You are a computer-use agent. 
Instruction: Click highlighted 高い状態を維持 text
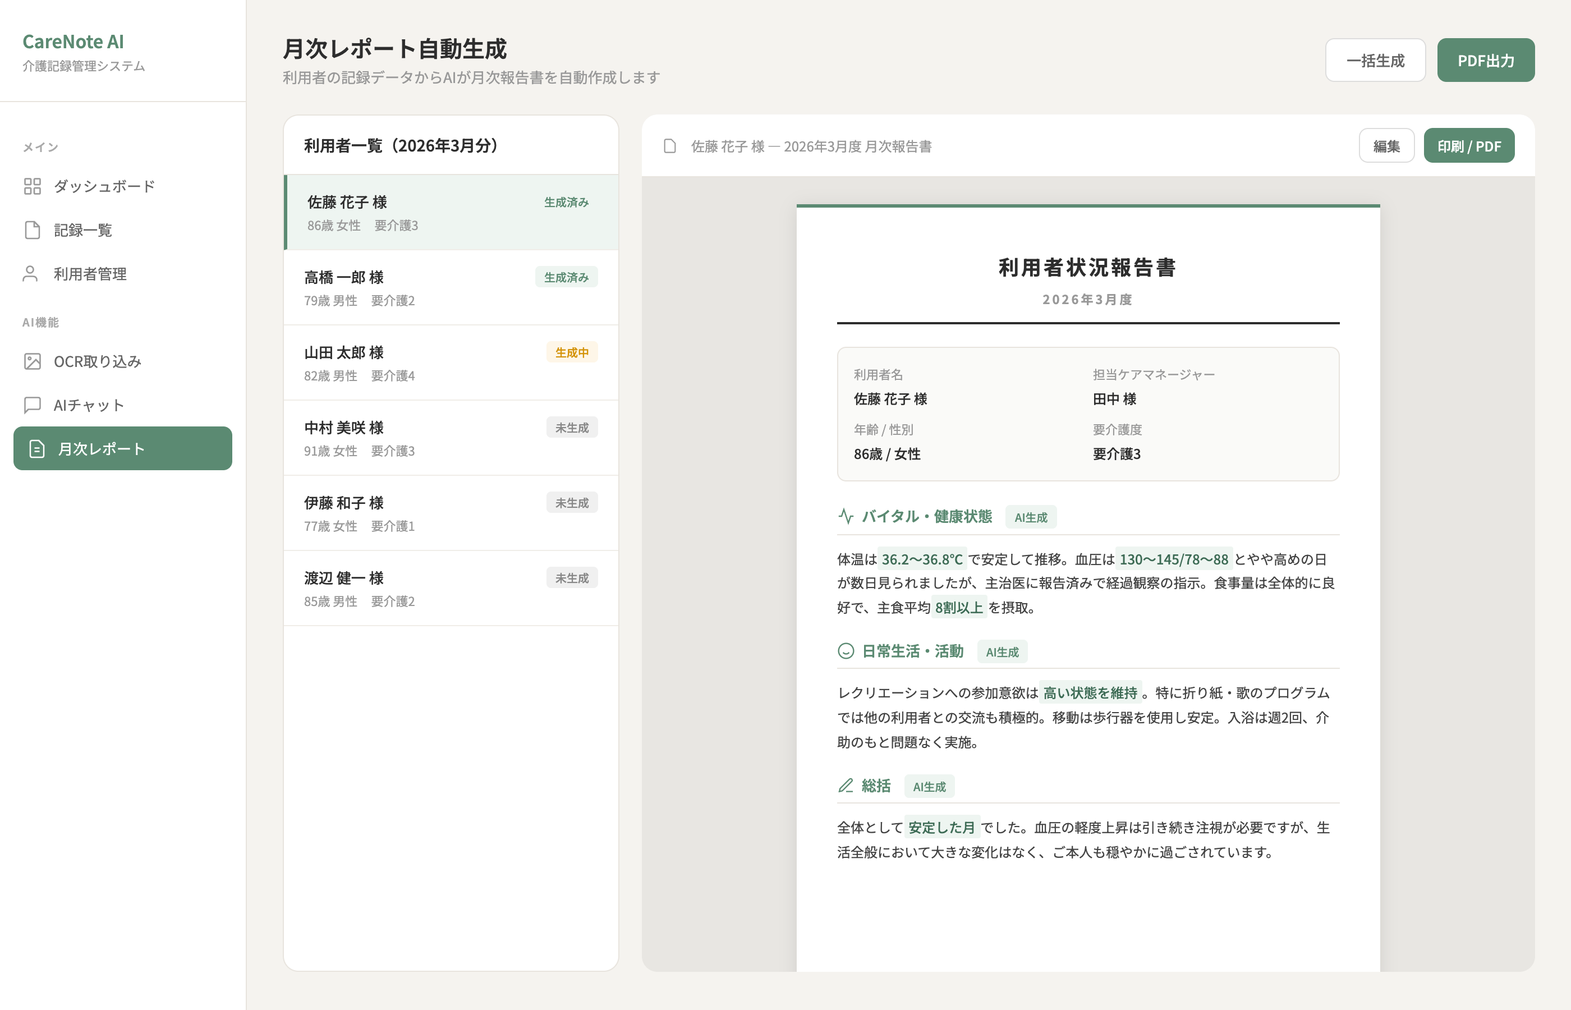point(1090,693)
